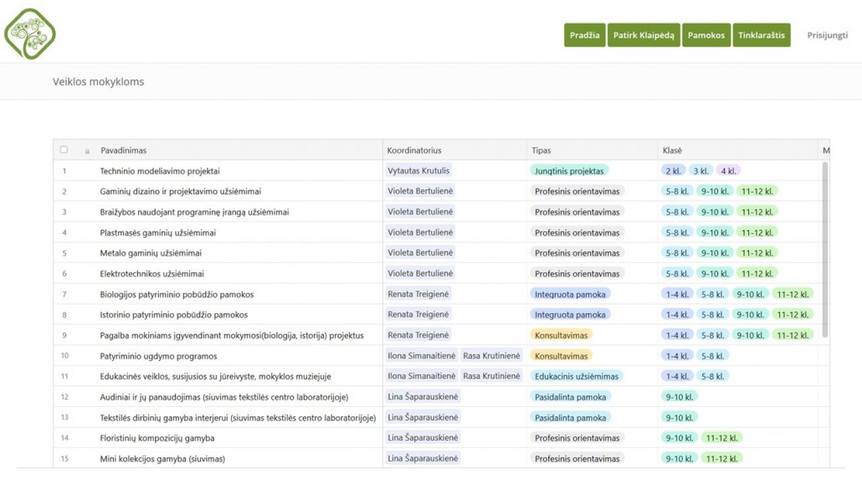Toggle the select-all checkbox in table header

tap(64, 150)
